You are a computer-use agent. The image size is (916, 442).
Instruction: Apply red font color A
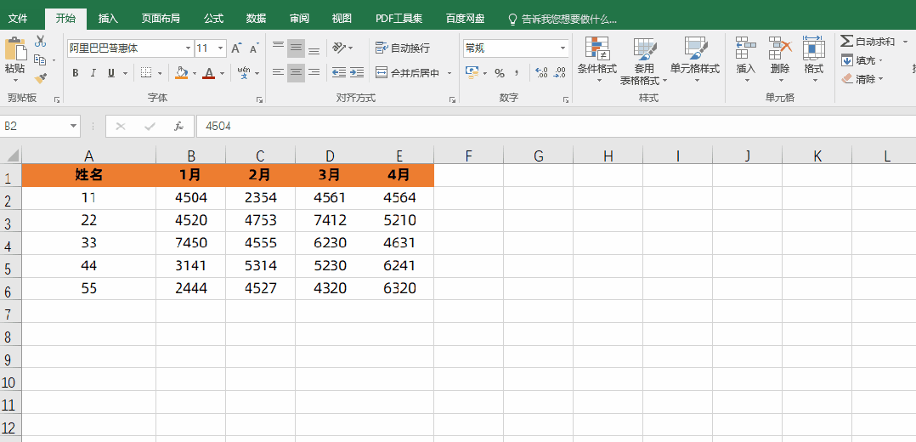coord(208,73)
